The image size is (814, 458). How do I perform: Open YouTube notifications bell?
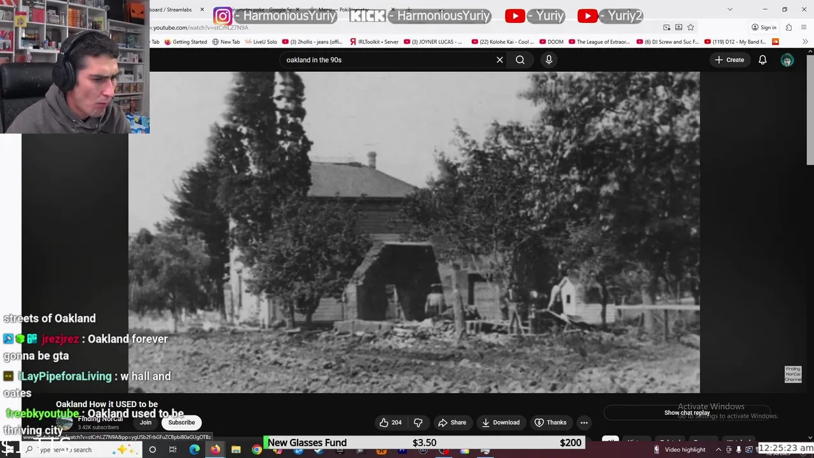(762, 60)
